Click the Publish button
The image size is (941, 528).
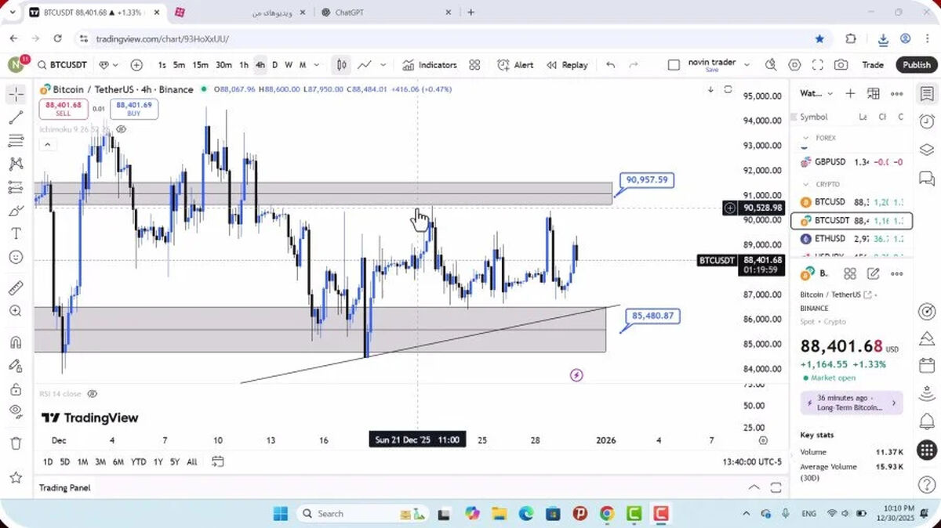(916, 65)
